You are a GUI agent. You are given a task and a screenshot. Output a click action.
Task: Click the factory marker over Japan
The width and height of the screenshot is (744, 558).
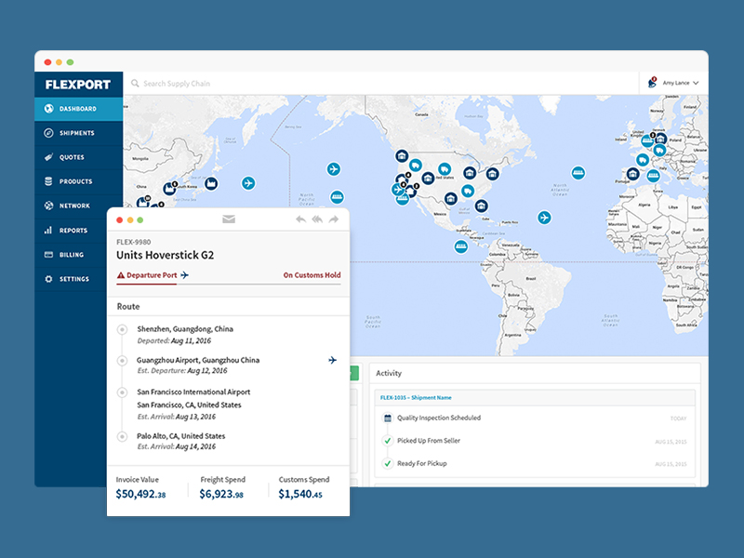coord(211,182)
